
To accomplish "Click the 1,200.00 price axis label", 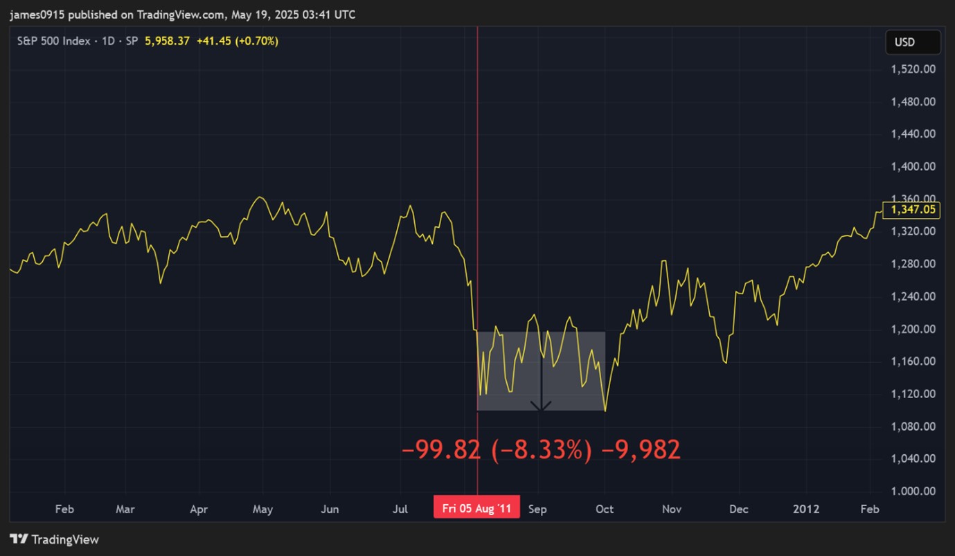I will click(x=913, y=329).
